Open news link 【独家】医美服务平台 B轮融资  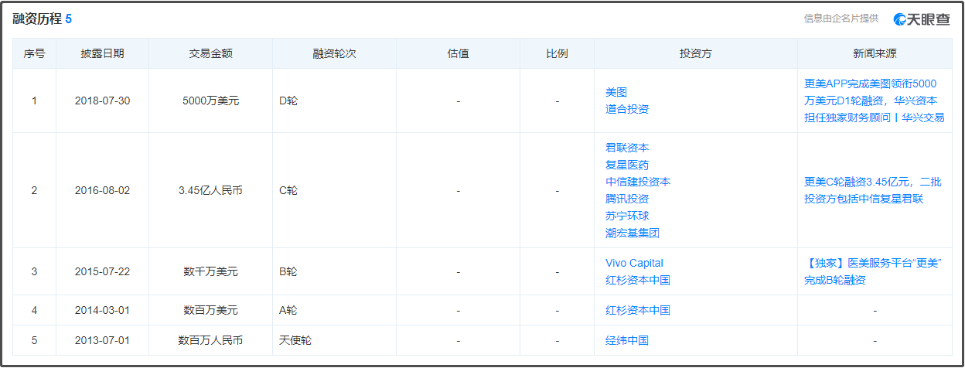pyautogui.click(x=873, y=271)
